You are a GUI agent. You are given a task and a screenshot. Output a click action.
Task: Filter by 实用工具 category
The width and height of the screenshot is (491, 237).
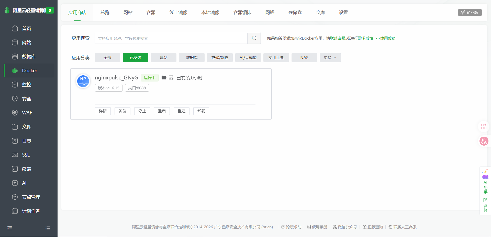pos(276,57)
